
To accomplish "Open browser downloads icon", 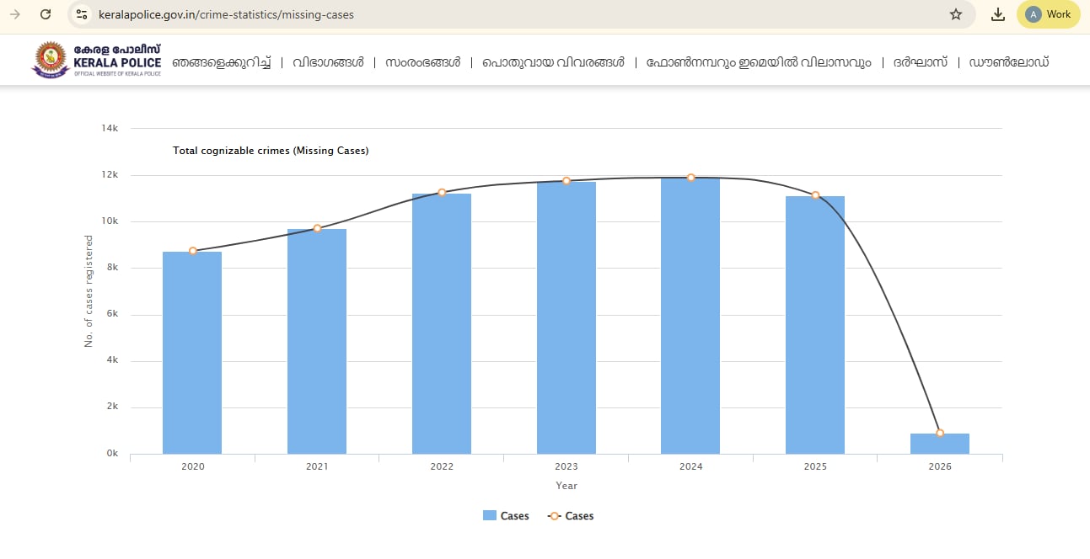I will coord(998,14).
